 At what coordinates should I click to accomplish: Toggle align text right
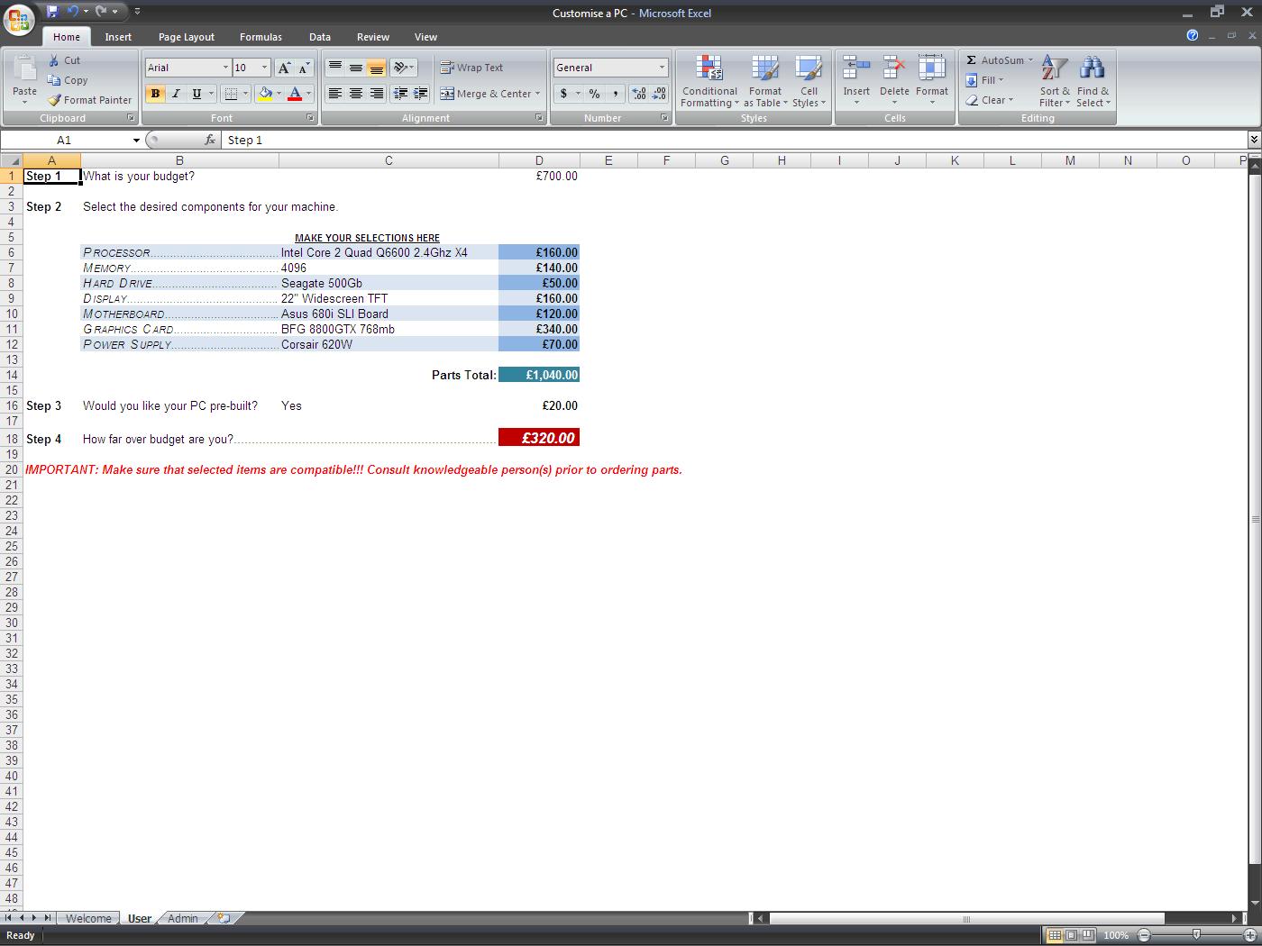(x=376, y=94)
